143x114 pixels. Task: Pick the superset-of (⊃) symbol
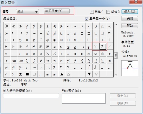[20, 33]
